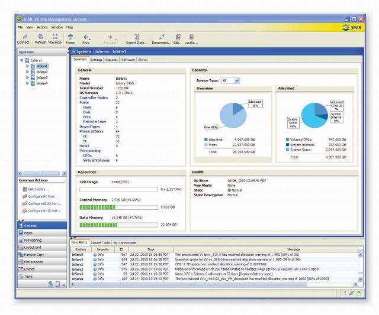Screen dimensions: 379x315
Task: Open the Hosts navigation pane
Action: tap(42, 233)
